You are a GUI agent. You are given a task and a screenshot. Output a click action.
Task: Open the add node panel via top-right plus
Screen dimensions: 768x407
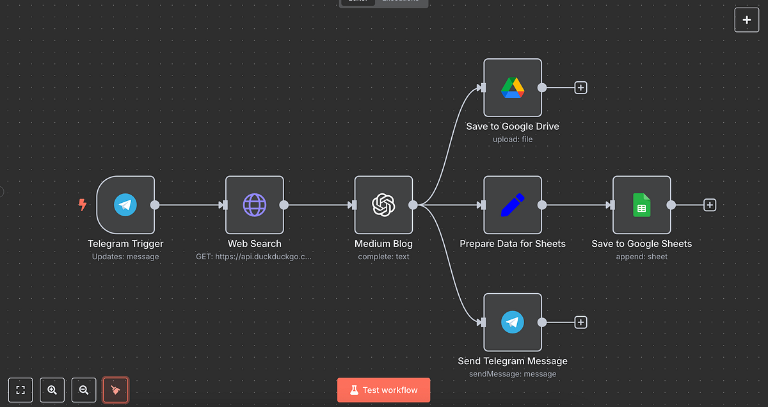click(746, 20)
